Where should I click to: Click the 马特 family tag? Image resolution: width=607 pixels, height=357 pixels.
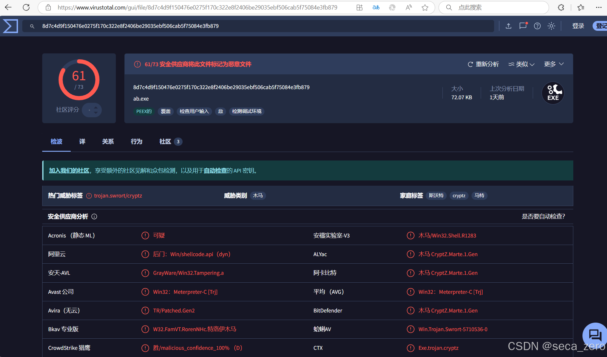click(479, 196)
